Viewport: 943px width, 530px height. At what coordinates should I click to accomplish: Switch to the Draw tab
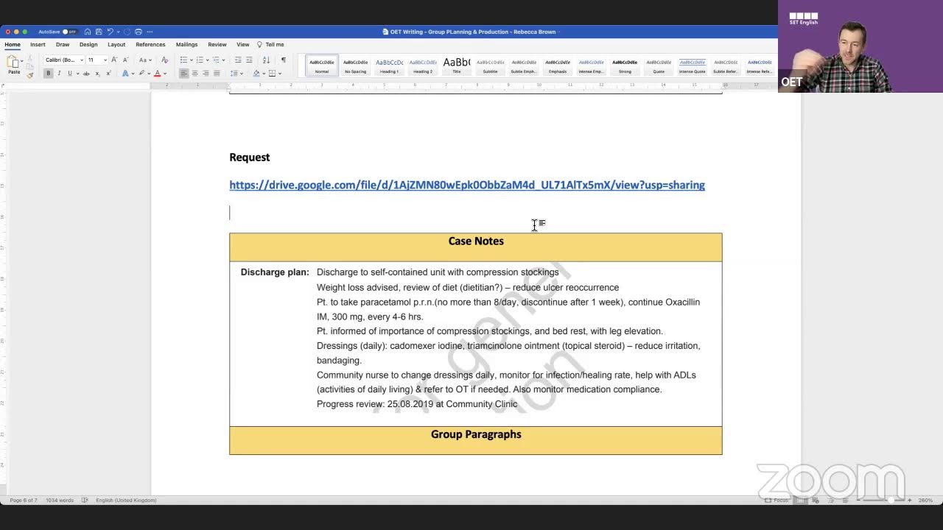click(x=63, y=44)
